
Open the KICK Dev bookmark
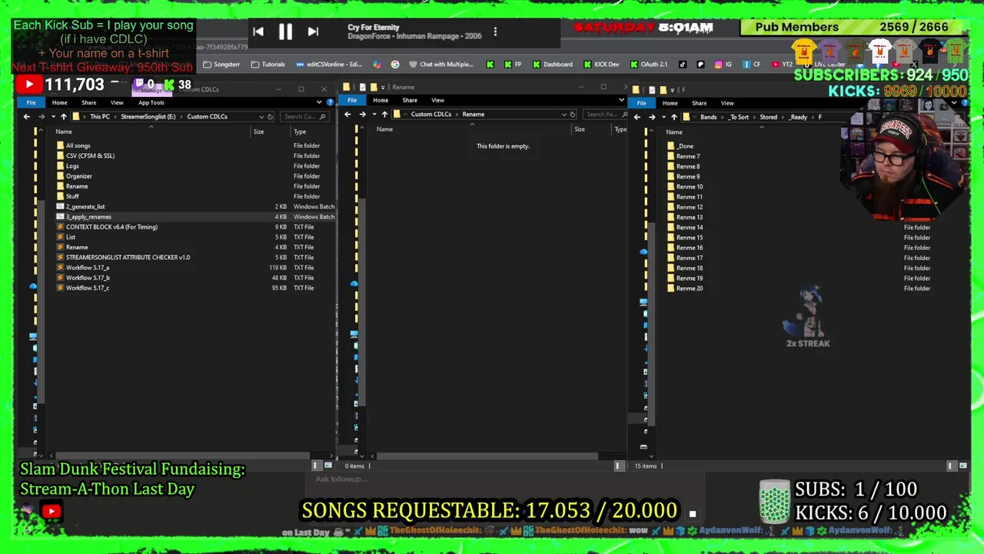click(x=601, y=65)
